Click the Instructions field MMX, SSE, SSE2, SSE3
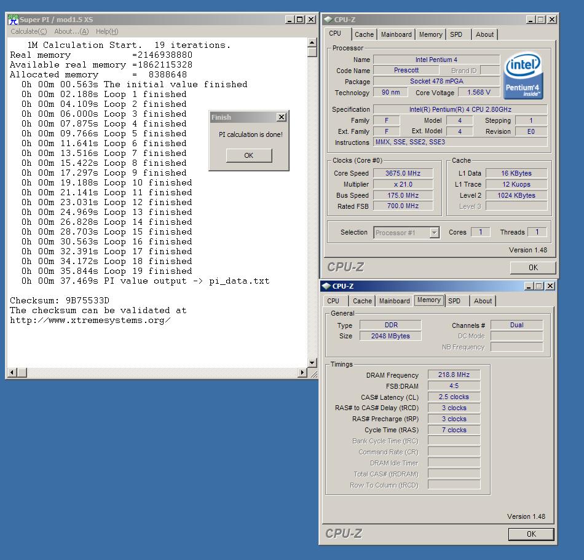This screenshot has height=560, width=584. (x=460, y=142)
